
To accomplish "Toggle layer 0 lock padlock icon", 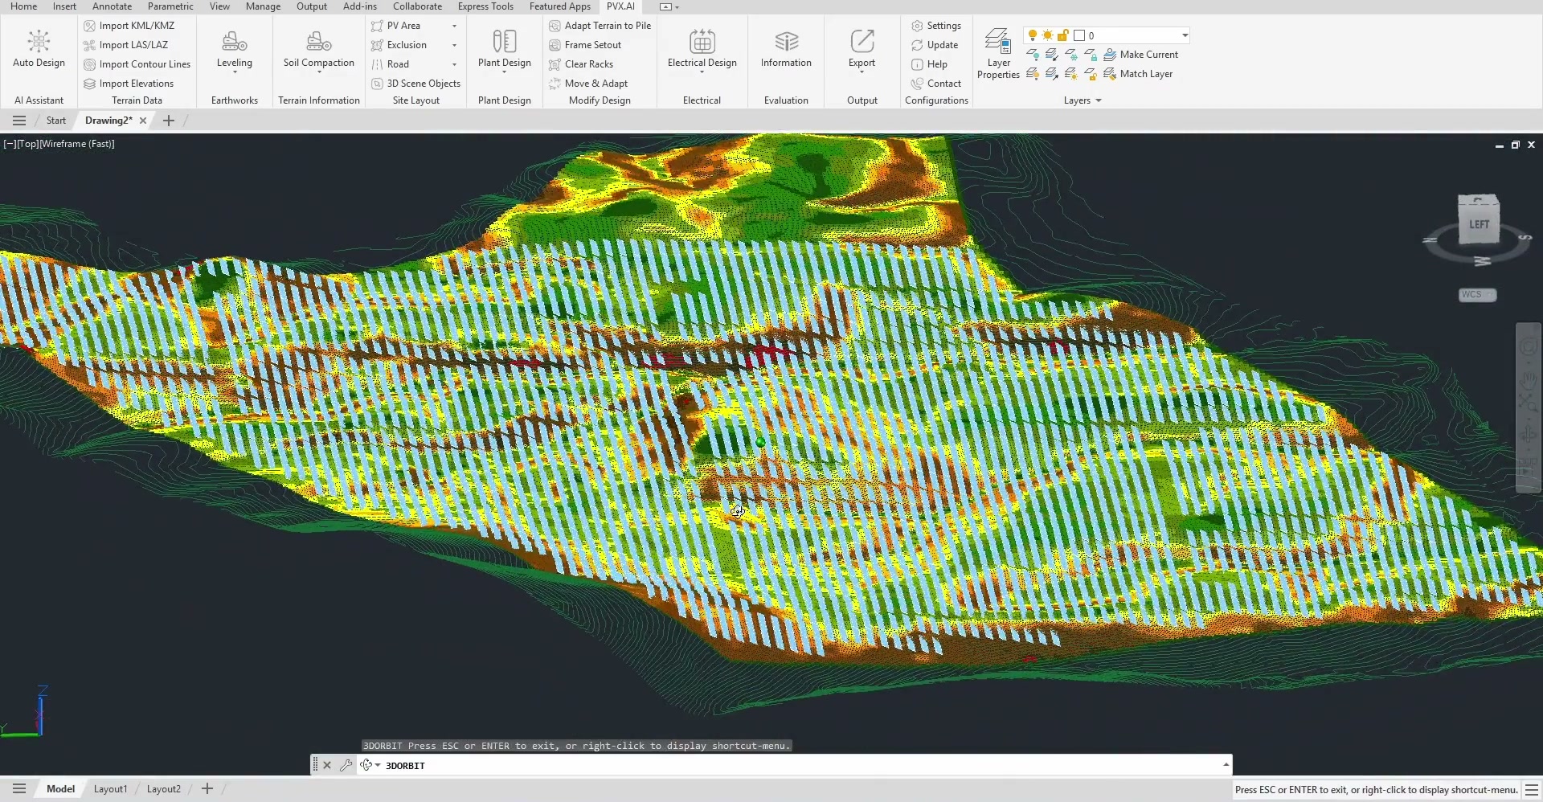I will point(1062,35).
